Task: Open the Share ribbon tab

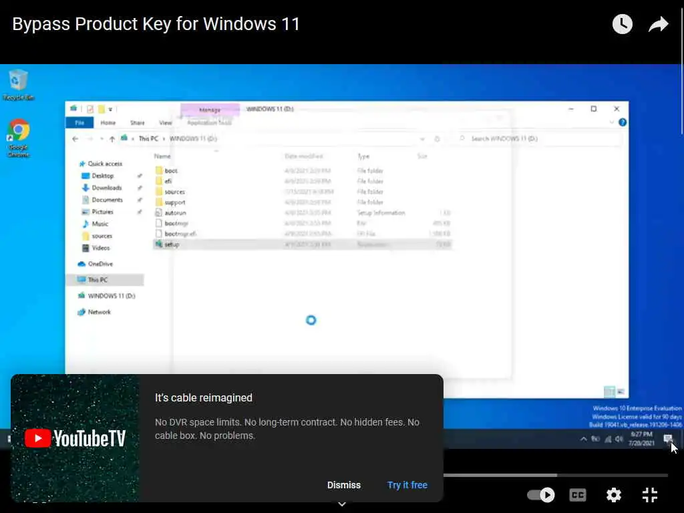Action: coord(137,123)
